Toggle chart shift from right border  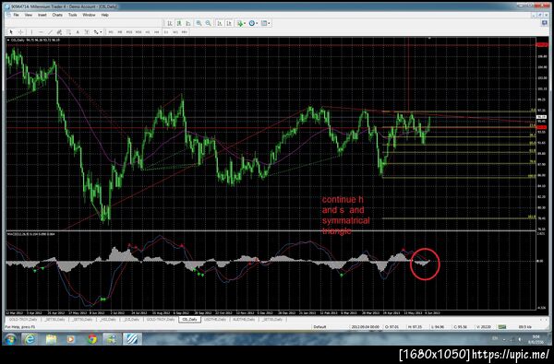coord(229,23)
